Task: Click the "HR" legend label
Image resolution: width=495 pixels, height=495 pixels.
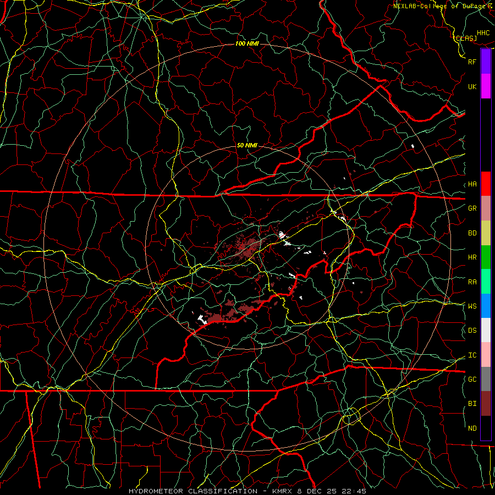Action: click(472, 257)
